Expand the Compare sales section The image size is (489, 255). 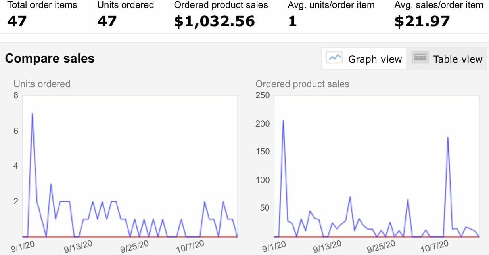tap(50, 58)
